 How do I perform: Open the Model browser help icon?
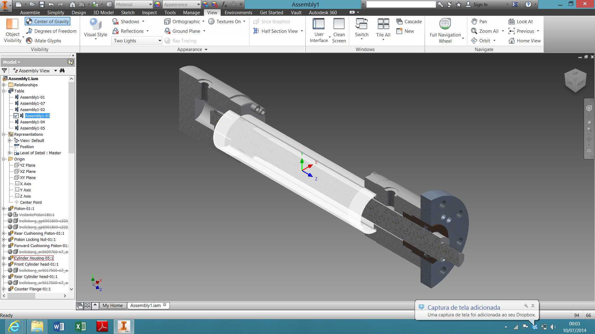pos(71,62)
